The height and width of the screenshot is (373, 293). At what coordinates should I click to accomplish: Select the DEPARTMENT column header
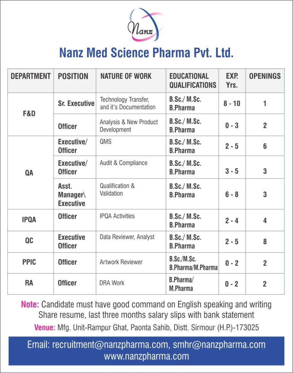(x=31, y=76)
